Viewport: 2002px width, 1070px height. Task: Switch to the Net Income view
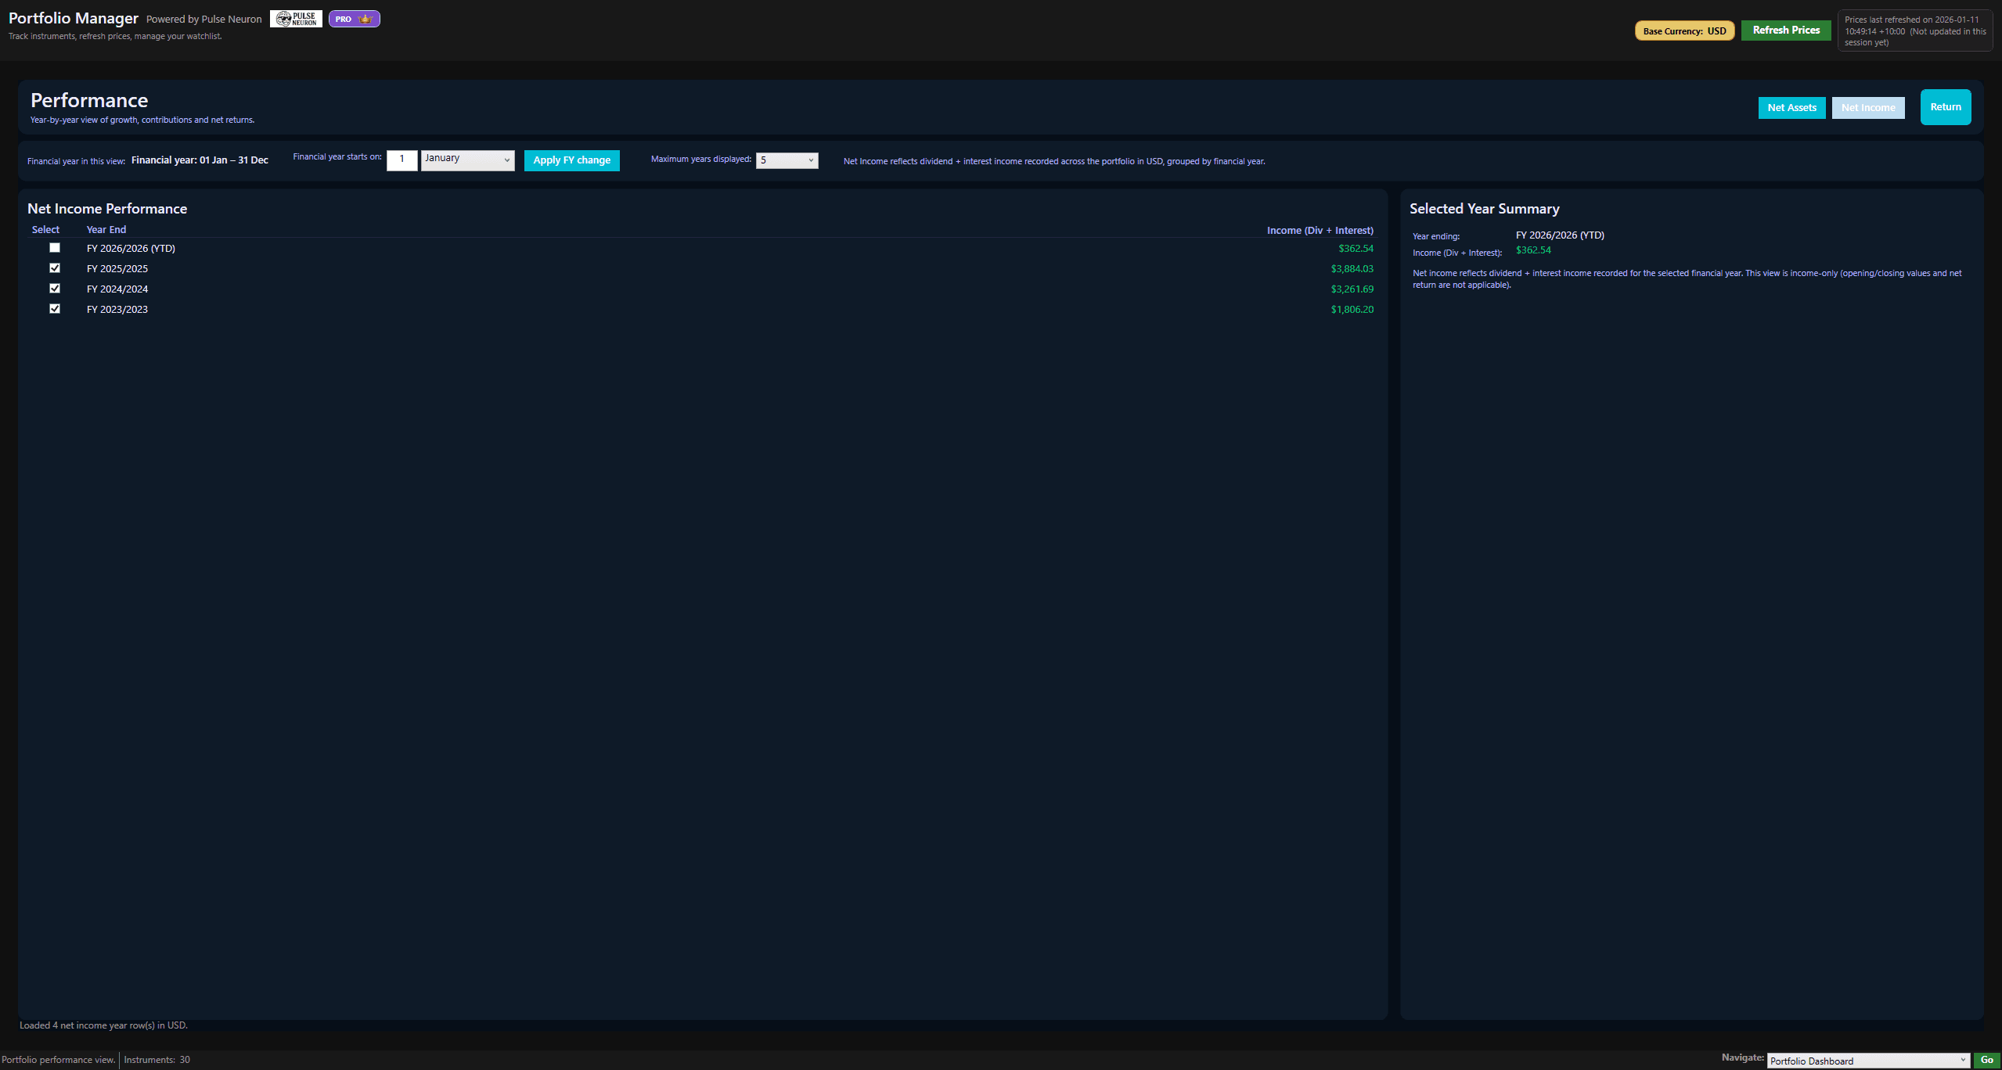(1867, 108)
